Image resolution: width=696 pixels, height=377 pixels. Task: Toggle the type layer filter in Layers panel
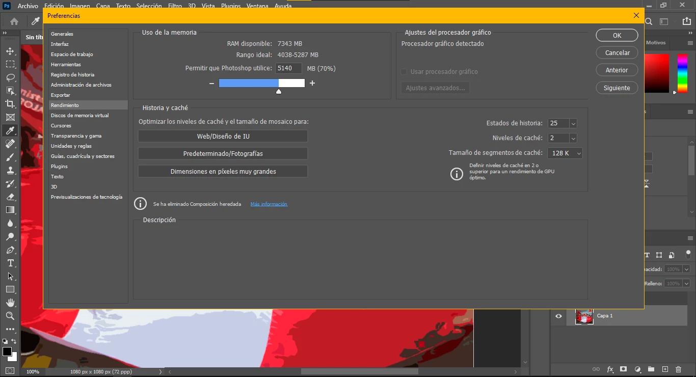point(647,255)
